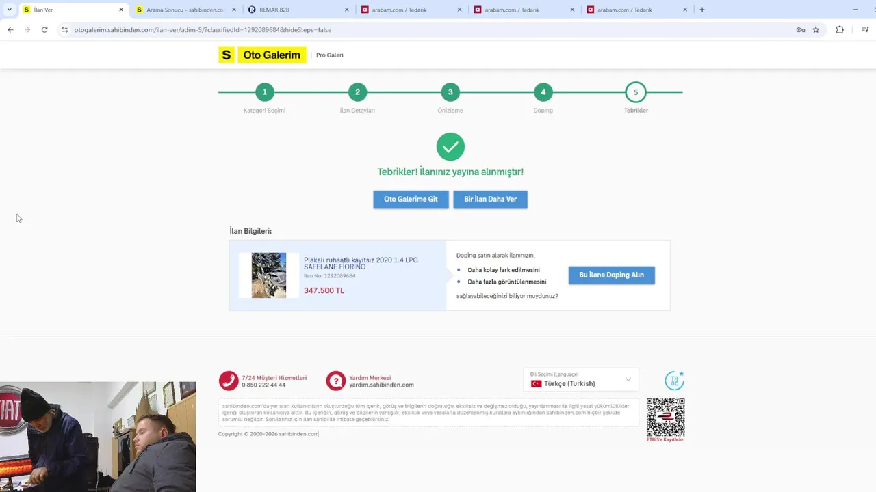Click Oto Galerime Git button
Screen dimensions: 876x492
click(x=411, y=200)
